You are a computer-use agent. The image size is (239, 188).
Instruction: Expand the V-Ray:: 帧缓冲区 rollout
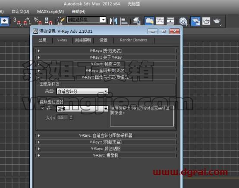tap(106, 64)
